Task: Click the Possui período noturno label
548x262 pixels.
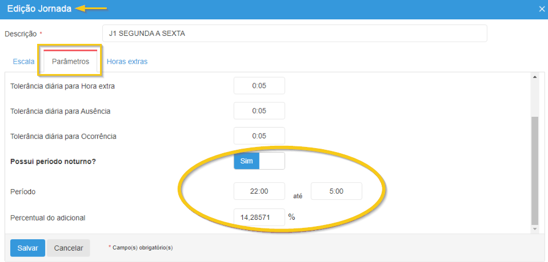Action: click(x=53, y=161)
